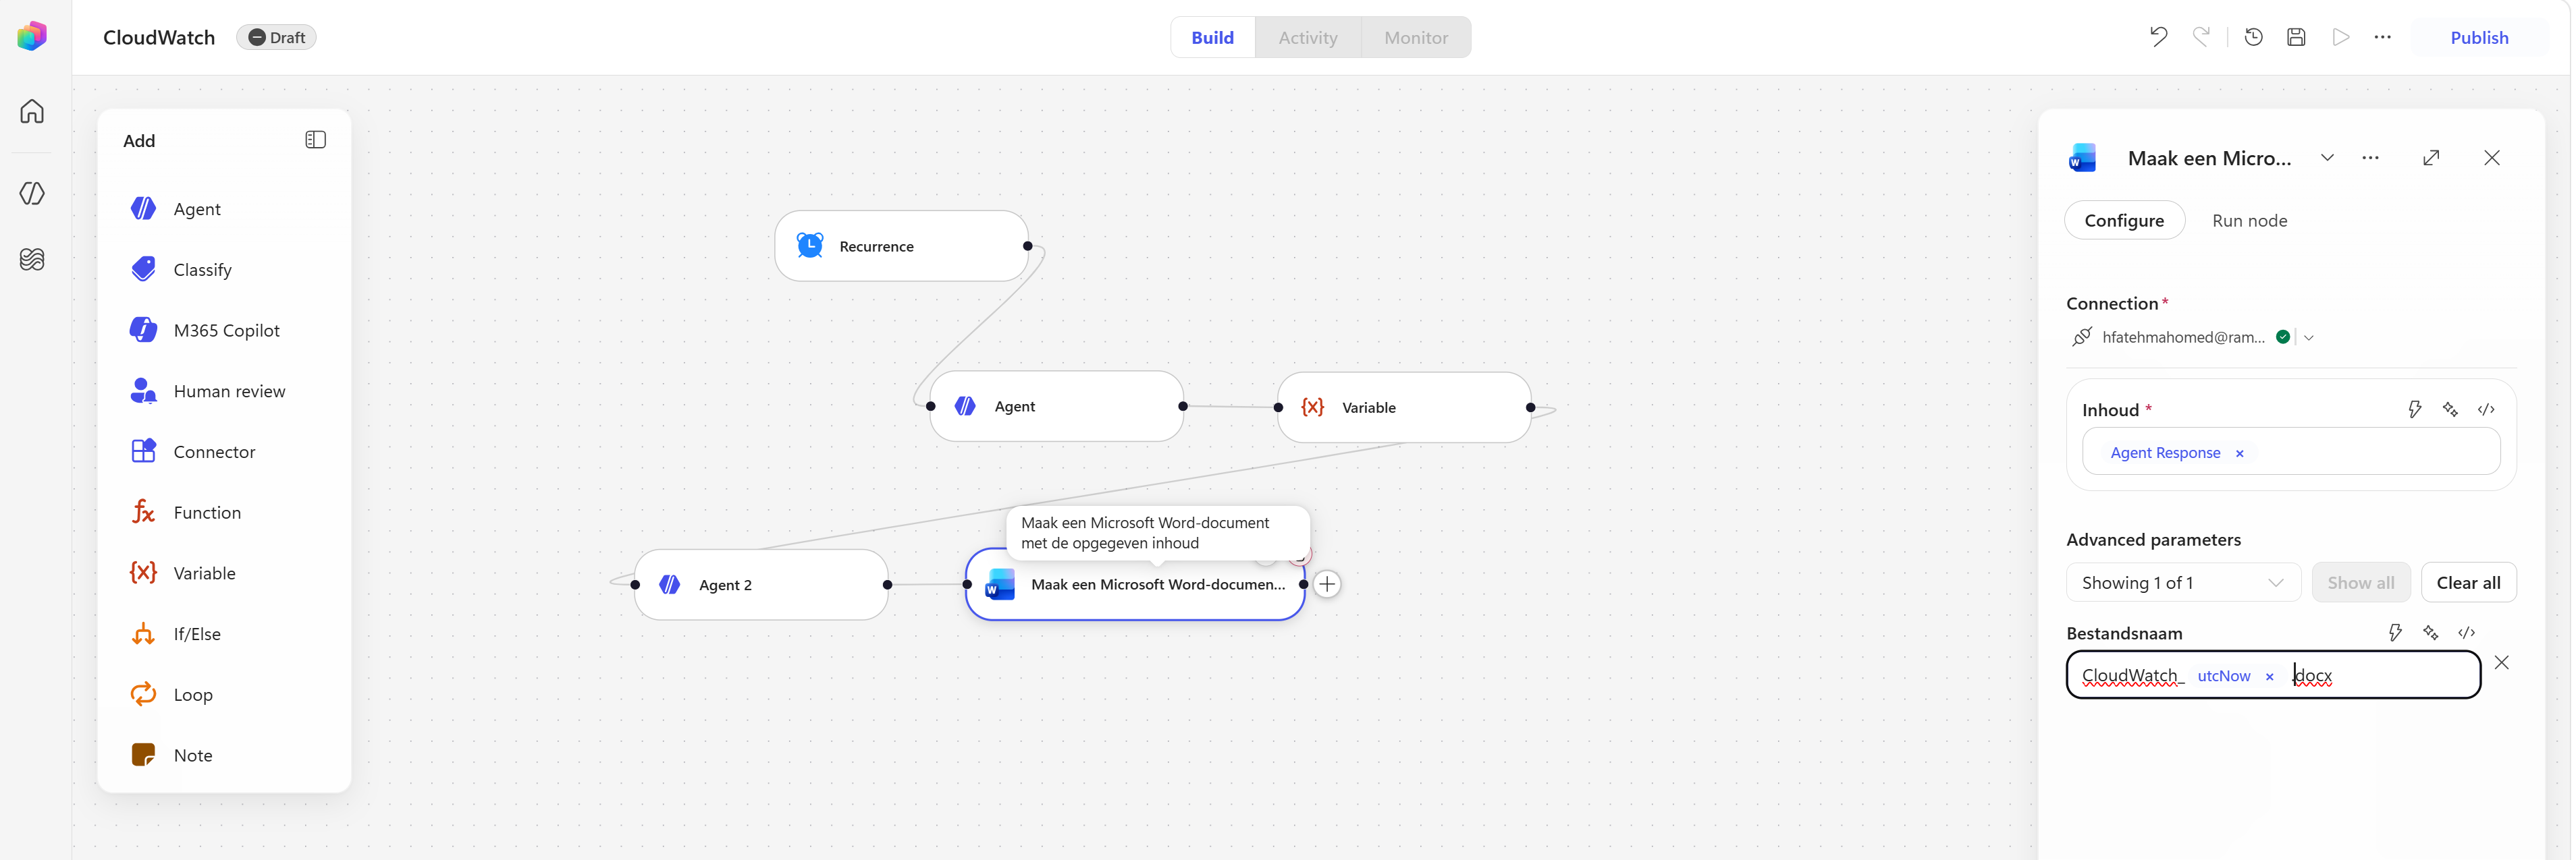Click the Show all button
Screen dimensions: 2576x860
click(2360, 582)
